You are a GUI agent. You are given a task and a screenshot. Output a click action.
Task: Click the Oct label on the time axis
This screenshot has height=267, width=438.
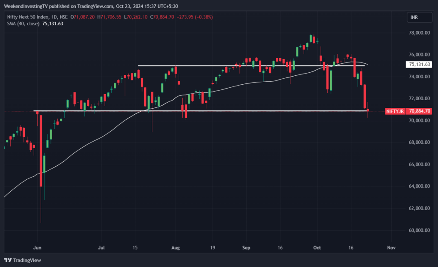[x=317, y=247]
